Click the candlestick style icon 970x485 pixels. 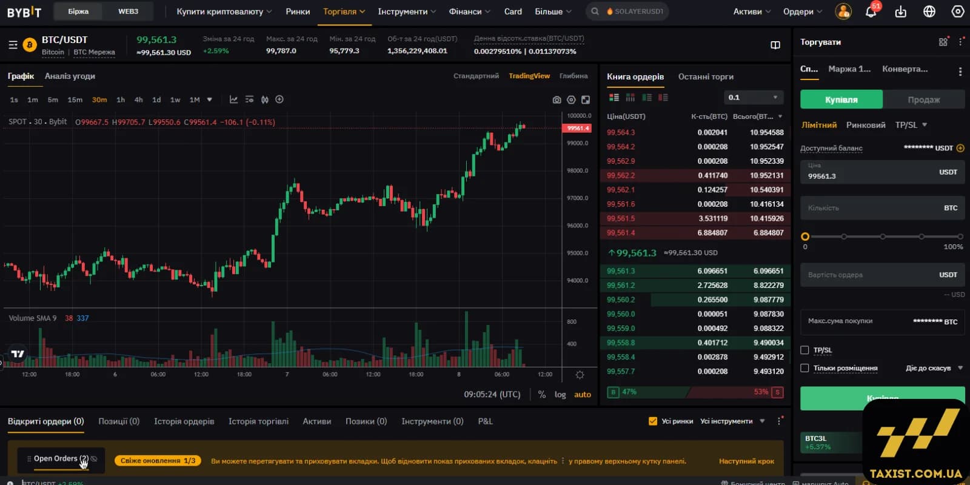265,99
